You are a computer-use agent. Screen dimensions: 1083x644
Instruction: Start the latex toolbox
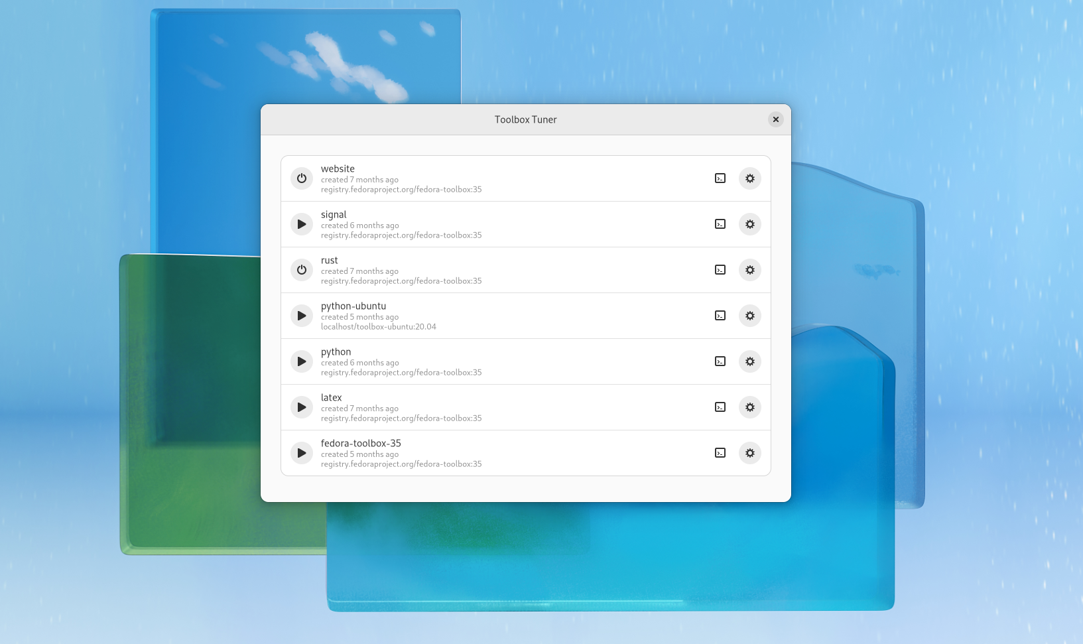click(x=302, y=407)
